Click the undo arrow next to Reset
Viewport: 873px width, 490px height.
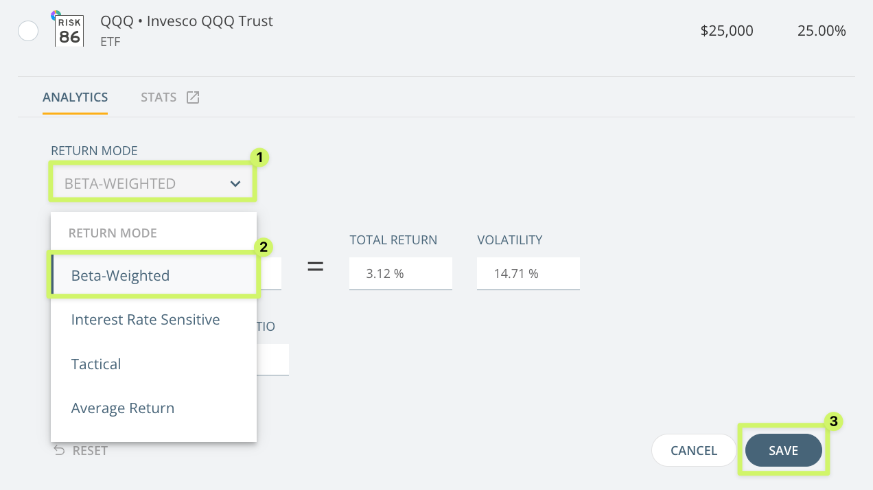coord(58,450)
